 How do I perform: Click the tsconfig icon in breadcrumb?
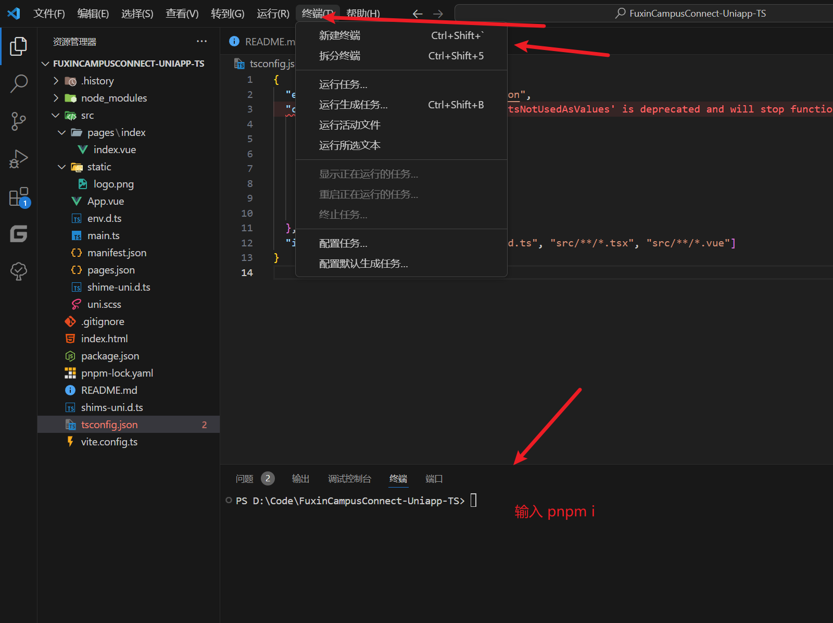(239, 64)
